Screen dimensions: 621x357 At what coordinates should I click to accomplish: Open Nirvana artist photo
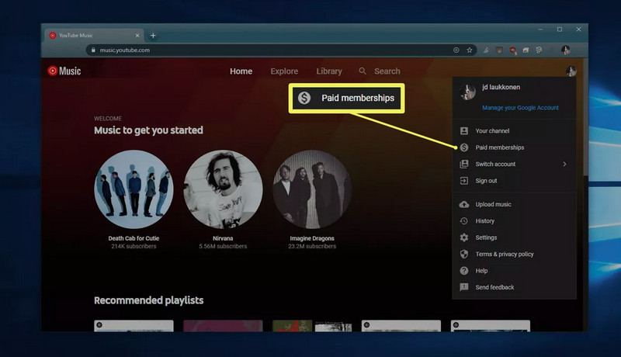point(223,189)
